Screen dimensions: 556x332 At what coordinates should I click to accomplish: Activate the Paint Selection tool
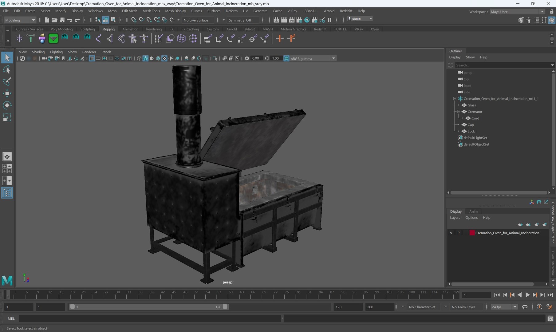7,81
